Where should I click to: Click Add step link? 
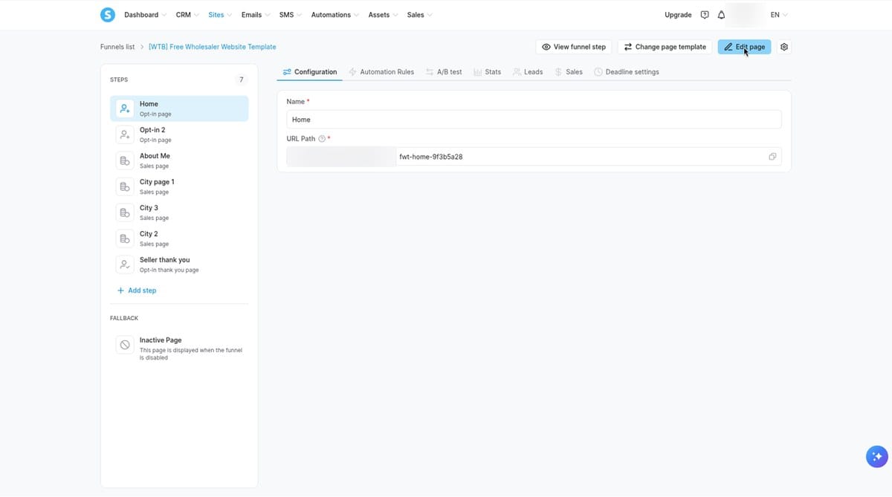point(137,290)
